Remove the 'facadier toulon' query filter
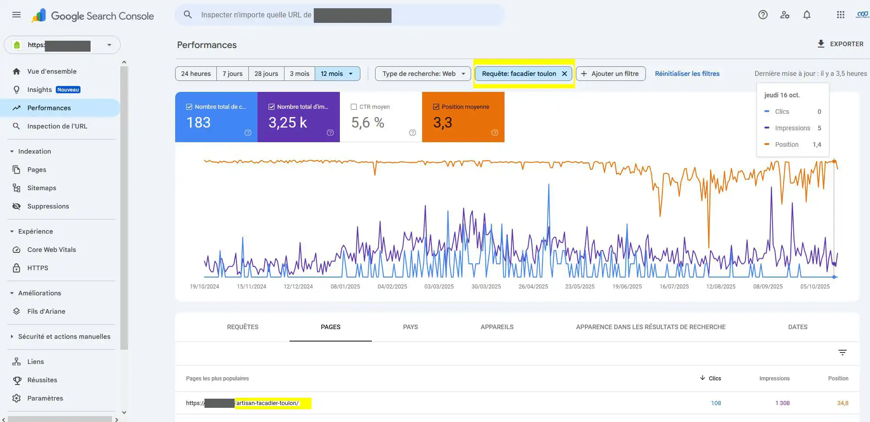Screen dimensions: 870x422 (x=564, y=74)
